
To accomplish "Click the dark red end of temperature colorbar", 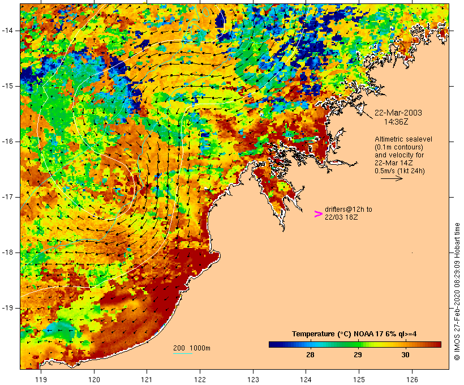I will pyautogui.click(x=439, y=344).
